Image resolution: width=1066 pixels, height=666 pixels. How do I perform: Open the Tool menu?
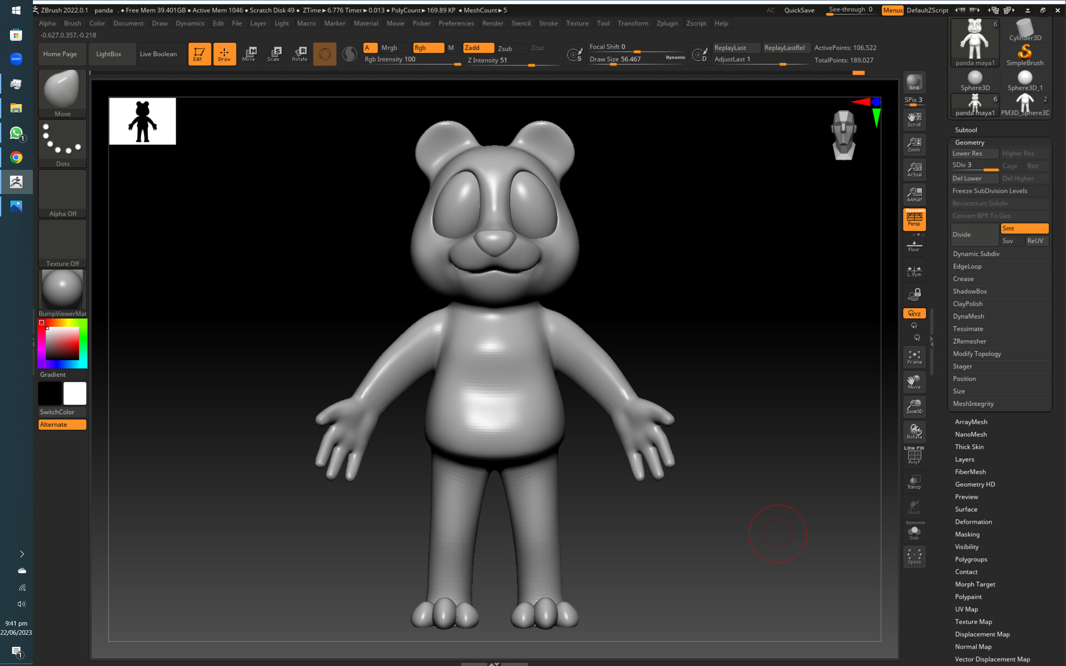coord(603,23)
